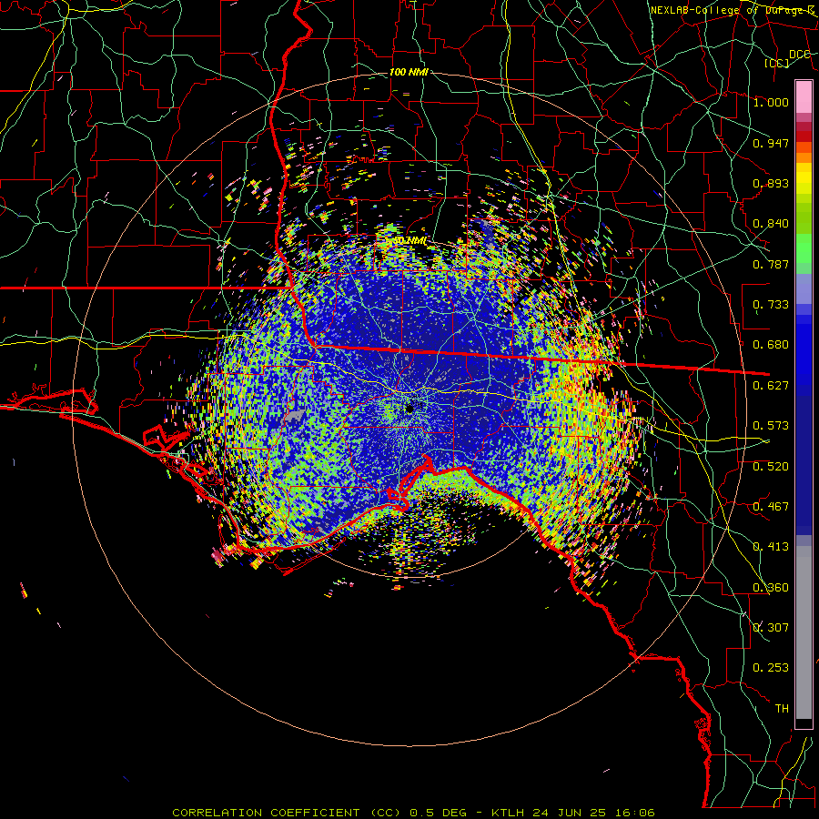Click the gray segment of the color scale
Viewport: 819px width, 819px height.
[804, 632]
